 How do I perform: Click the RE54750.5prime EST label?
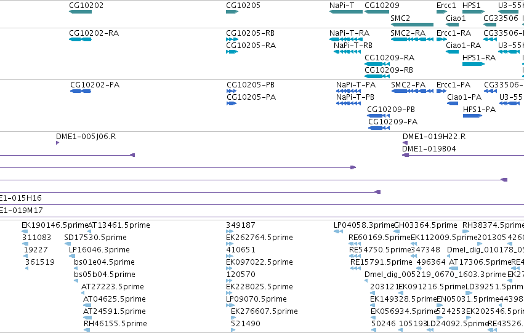pyautogui.click(x=380, y=250)
